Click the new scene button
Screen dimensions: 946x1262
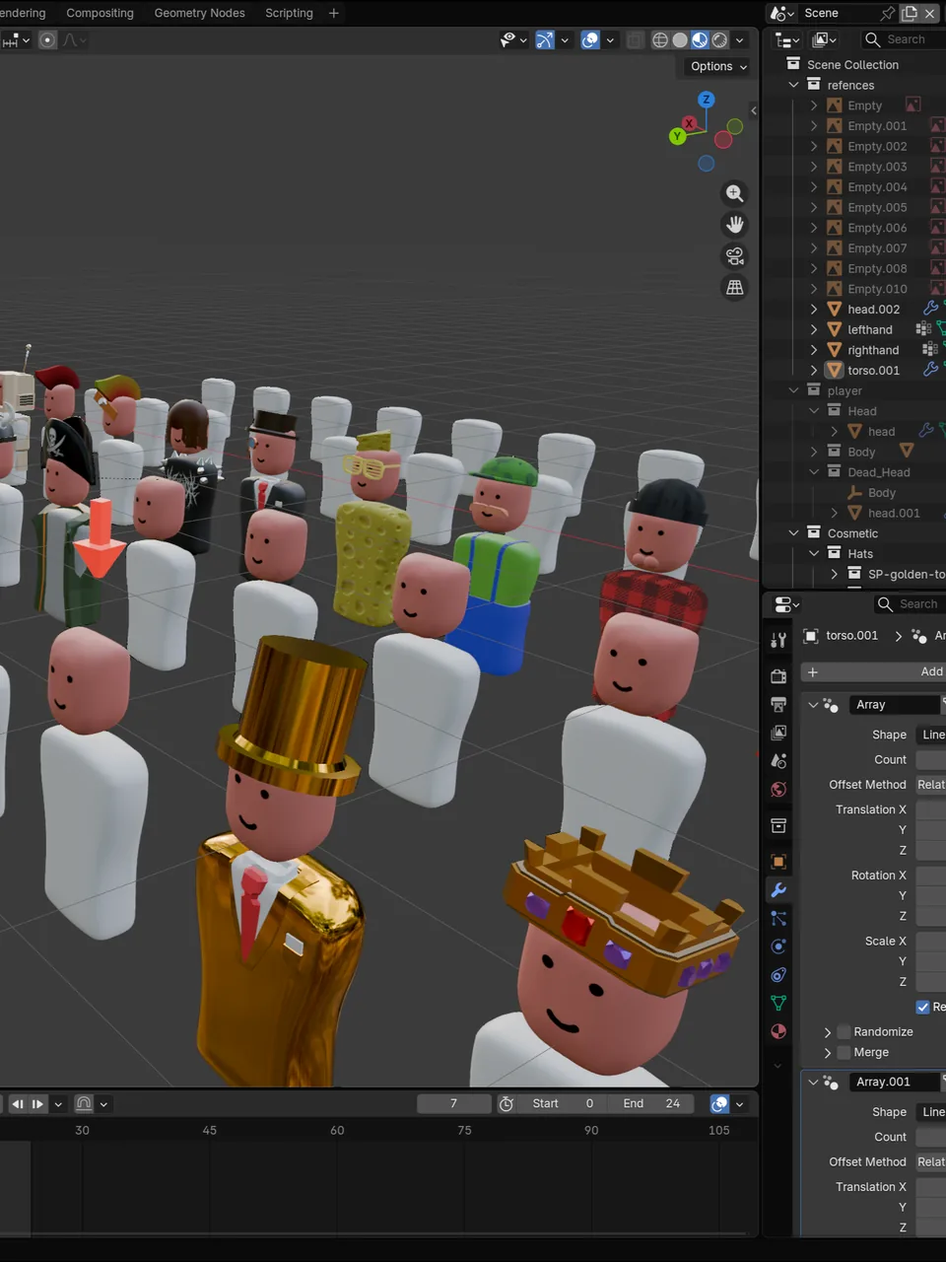point(910,13)
